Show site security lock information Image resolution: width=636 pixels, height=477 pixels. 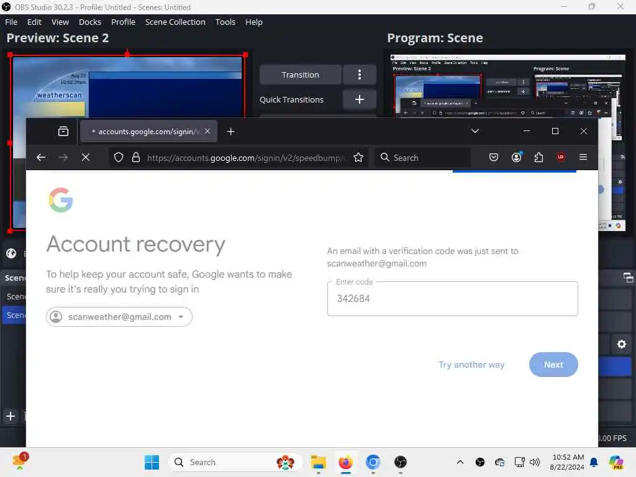click(136, 157)
